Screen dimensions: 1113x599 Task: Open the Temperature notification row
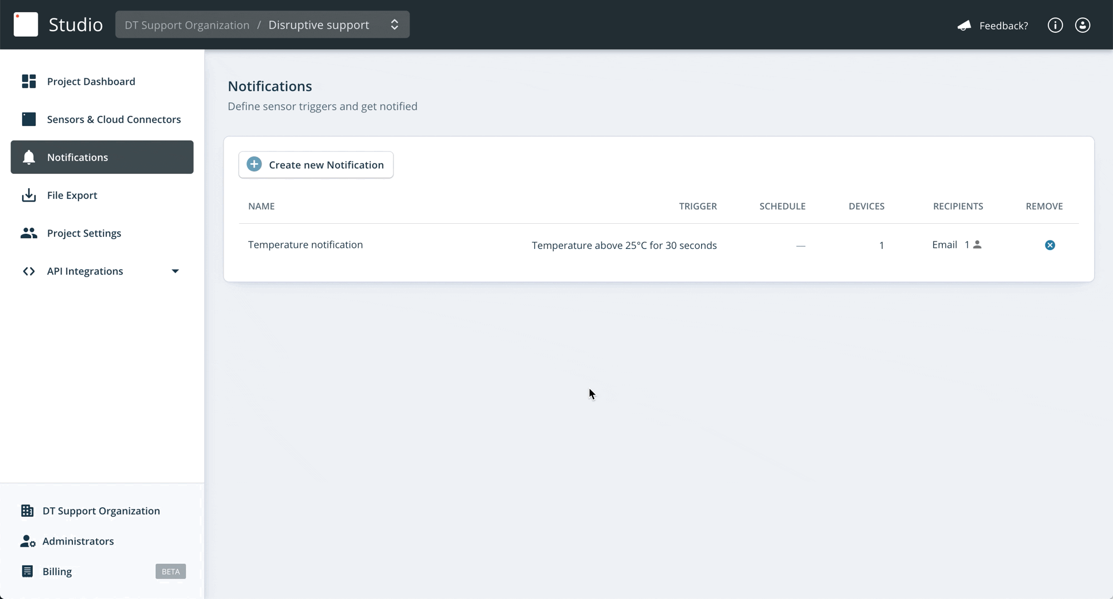[x=659, y=245]
